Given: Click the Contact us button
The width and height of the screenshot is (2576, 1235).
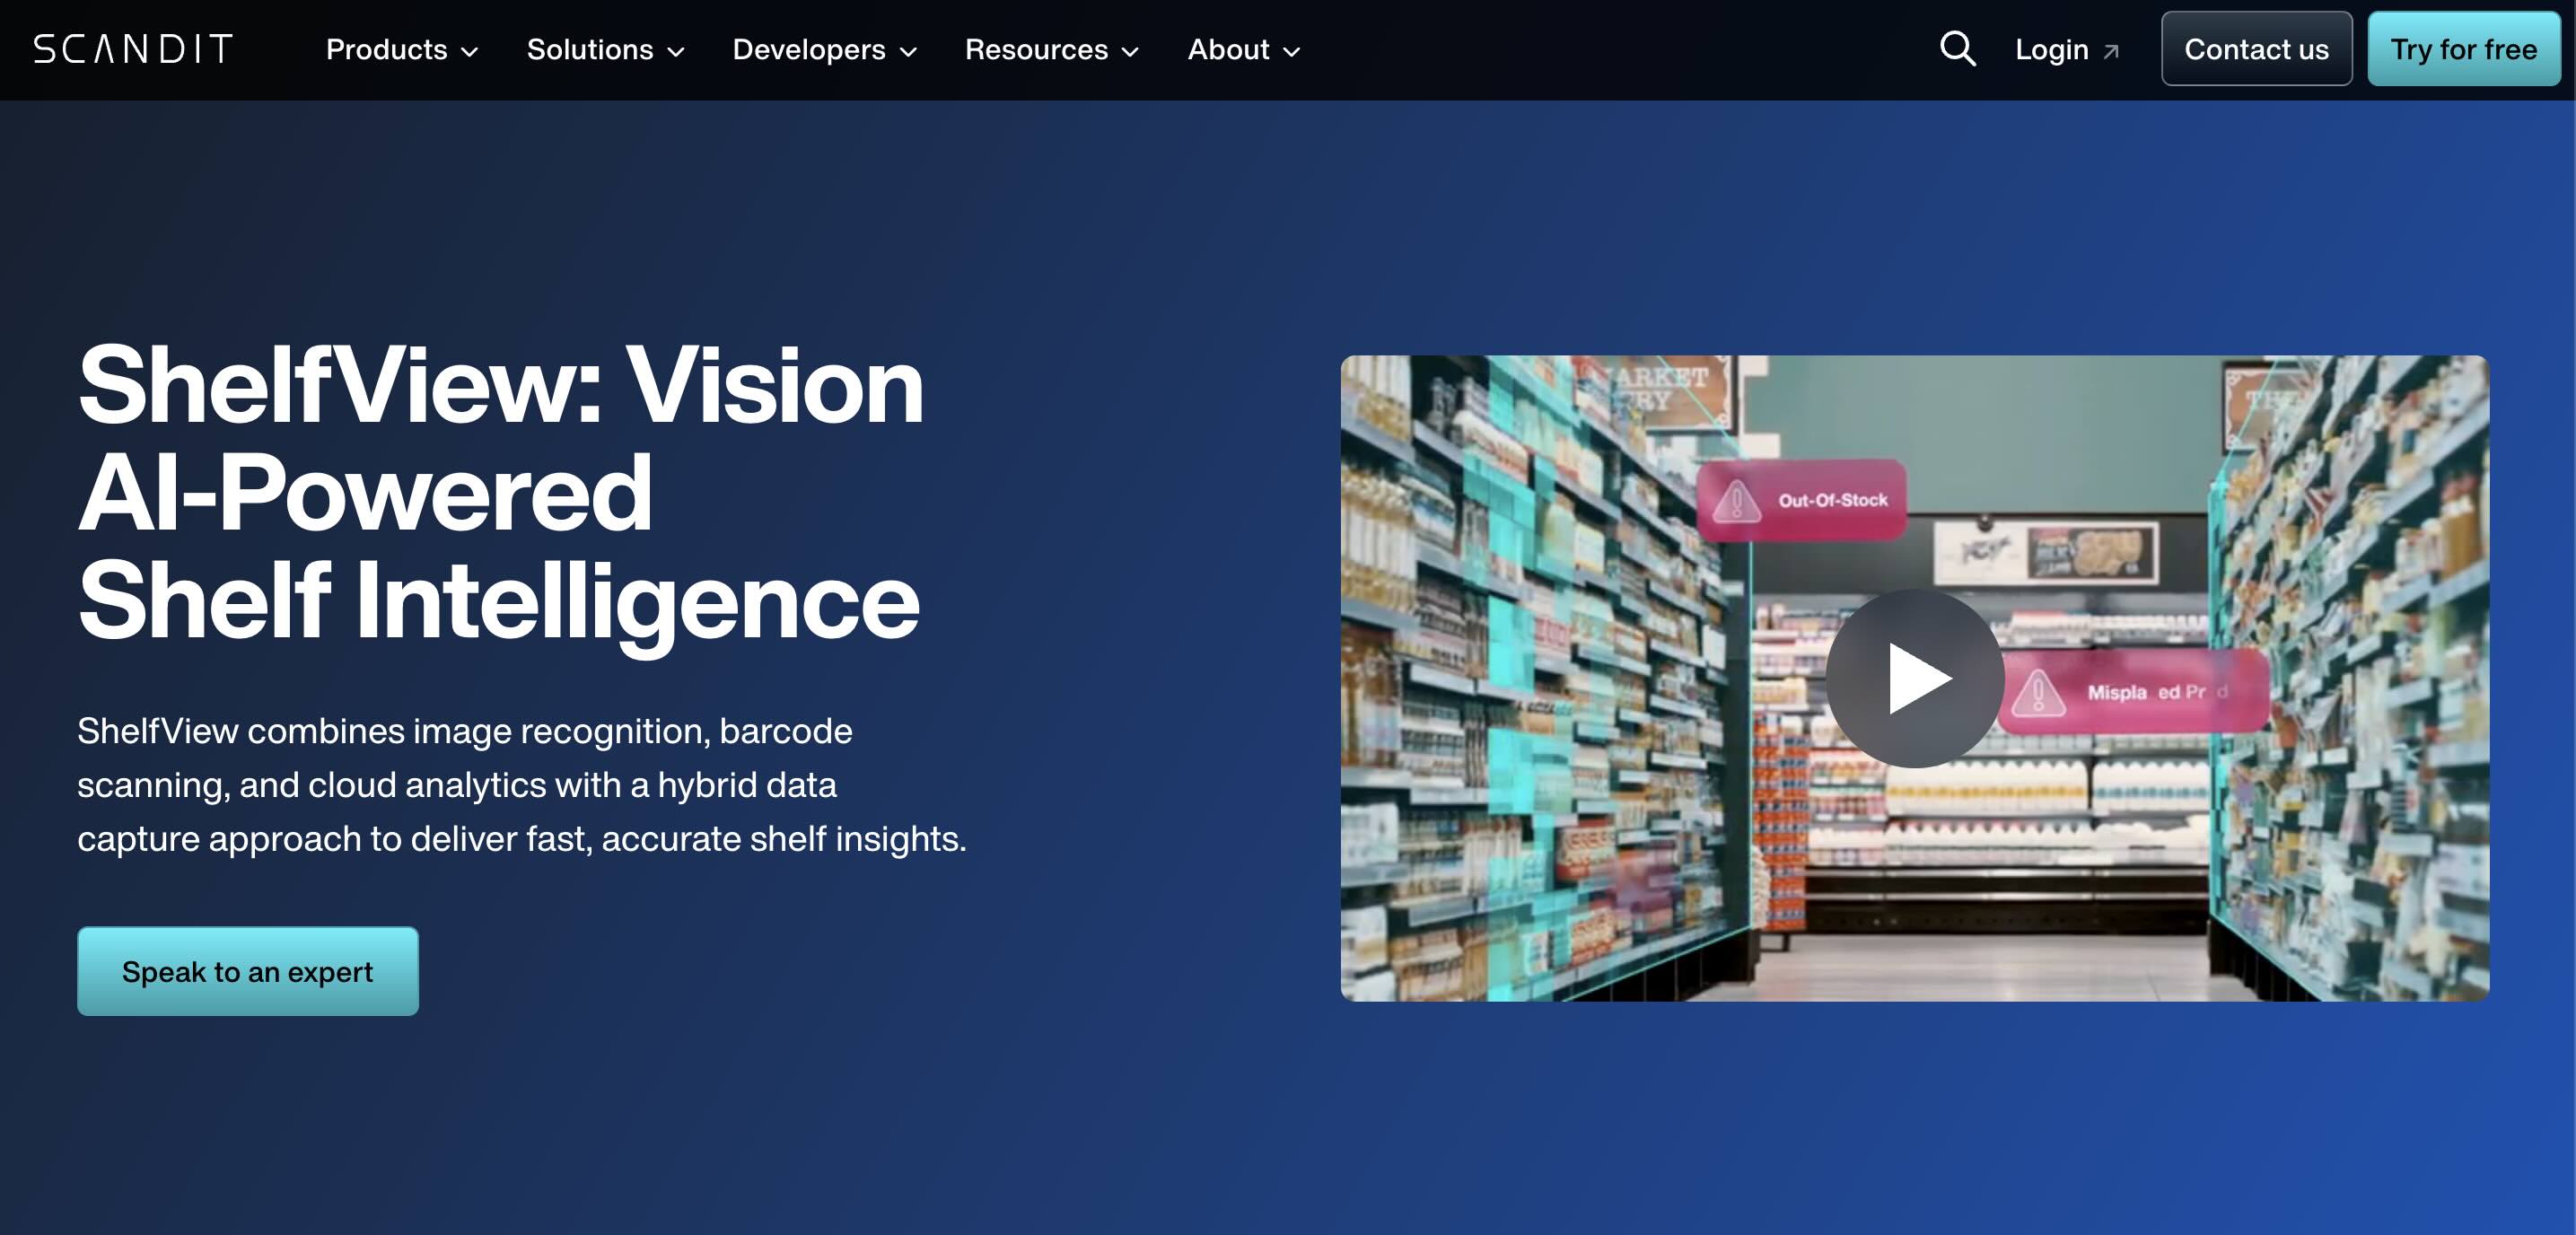Looking at the screenshot, I should coord(2256,49).
